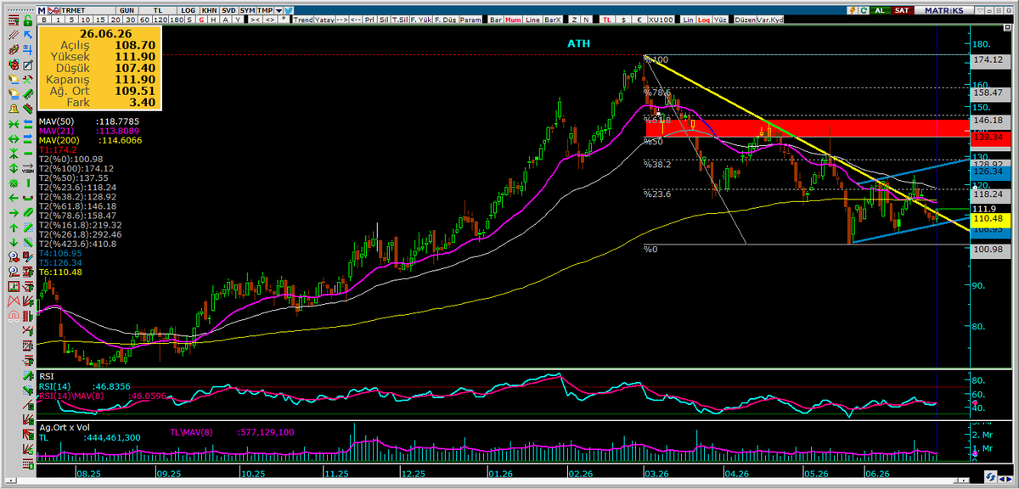Click the hammer tools icon in left toolbar
This screenshot has height=489, width=1019.
(28, 79)
